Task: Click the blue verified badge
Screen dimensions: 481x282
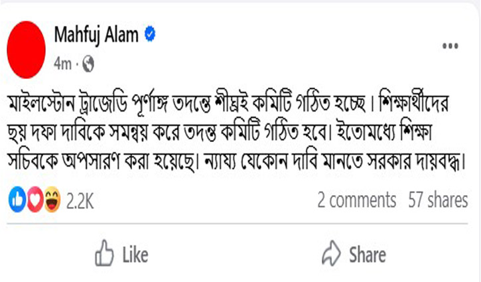Action: pyautogui.click(x=150, y=36)
